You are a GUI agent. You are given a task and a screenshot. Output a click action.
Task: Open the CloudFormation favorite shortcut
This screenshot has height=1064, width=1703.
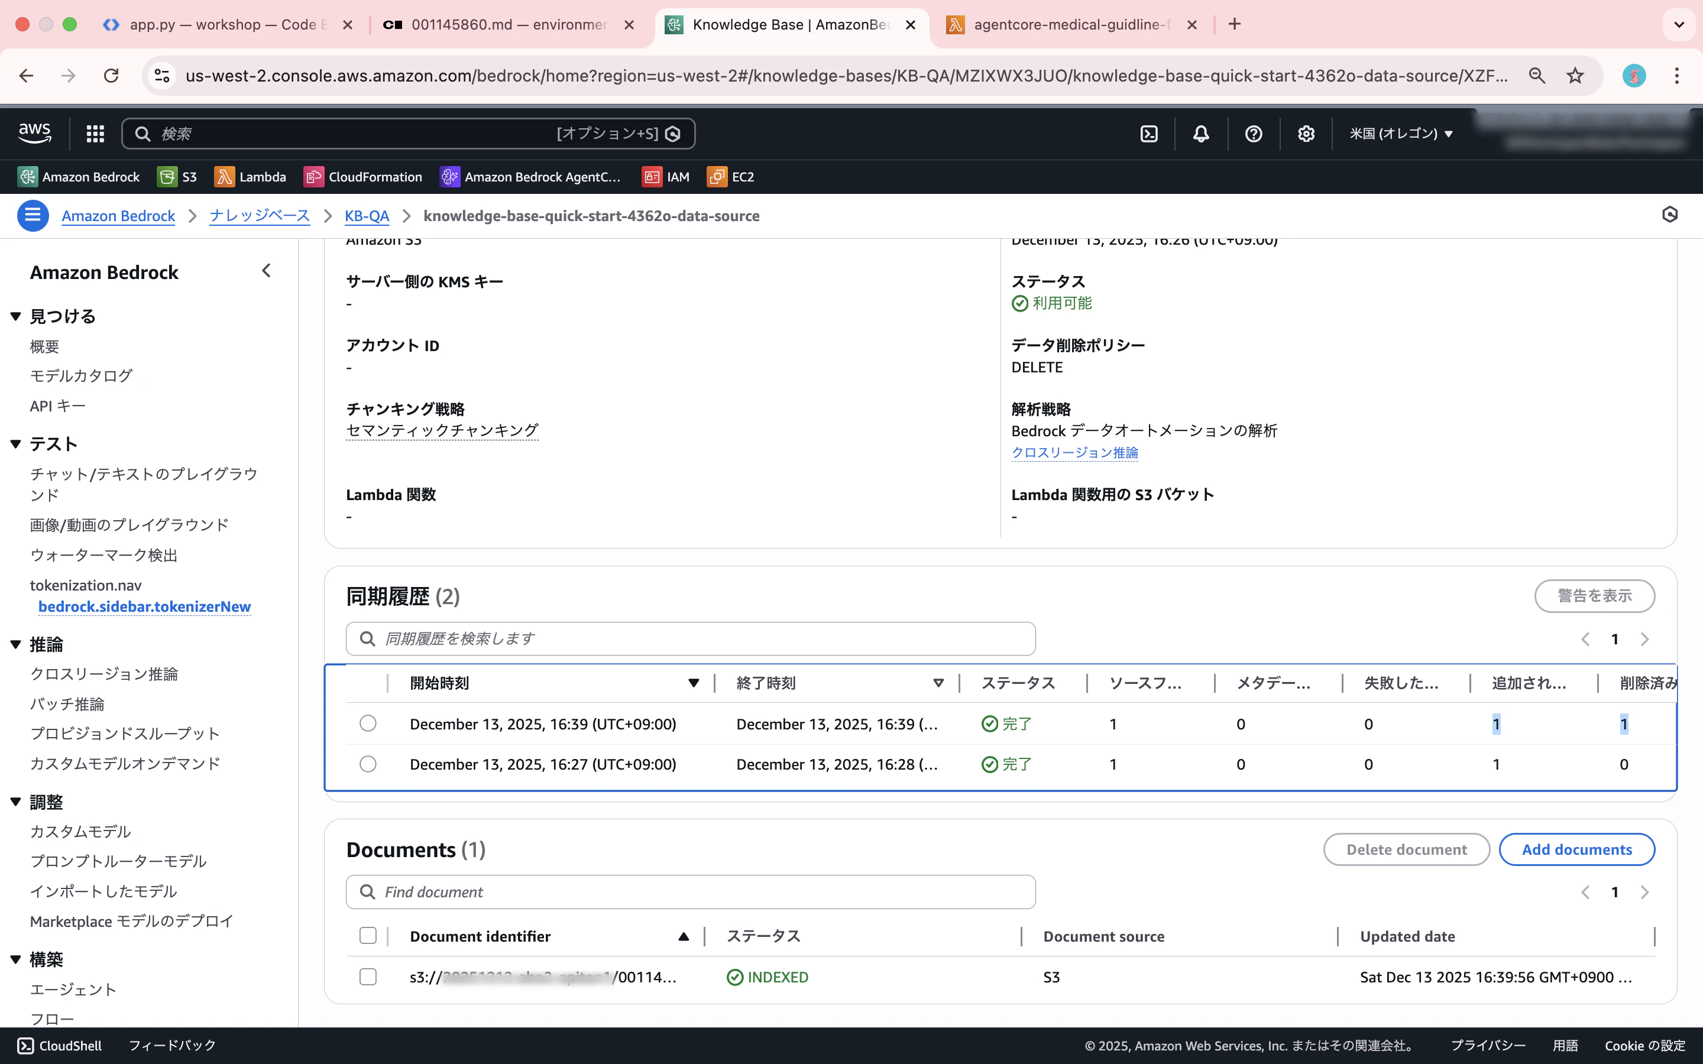click(x=363, y=177)
